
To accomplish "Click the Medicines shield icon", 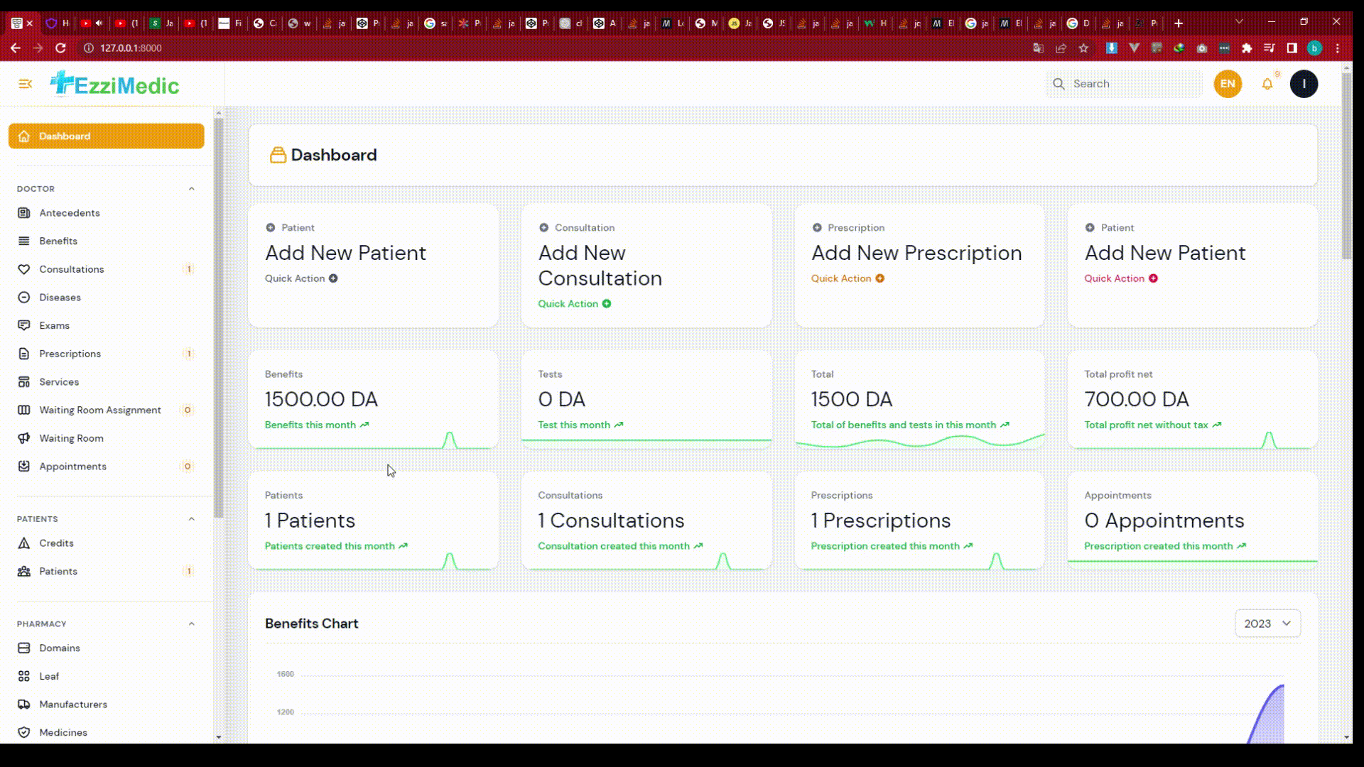I will click(x=24, y=732).
